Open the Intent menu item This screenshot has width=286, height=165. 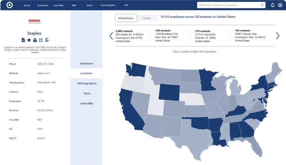(90, 5)
